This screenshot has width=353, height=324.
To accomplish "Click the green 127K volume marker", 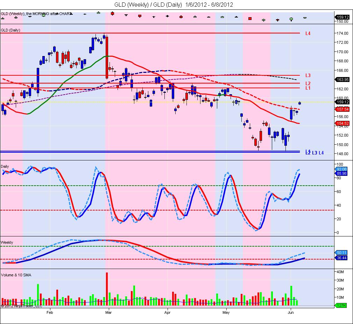I will click(x=341, y=305).
